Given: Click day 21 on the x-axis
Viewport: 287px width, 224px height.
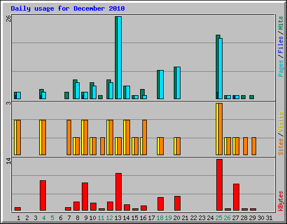Looking at the screenshot, I should (185, 218).
